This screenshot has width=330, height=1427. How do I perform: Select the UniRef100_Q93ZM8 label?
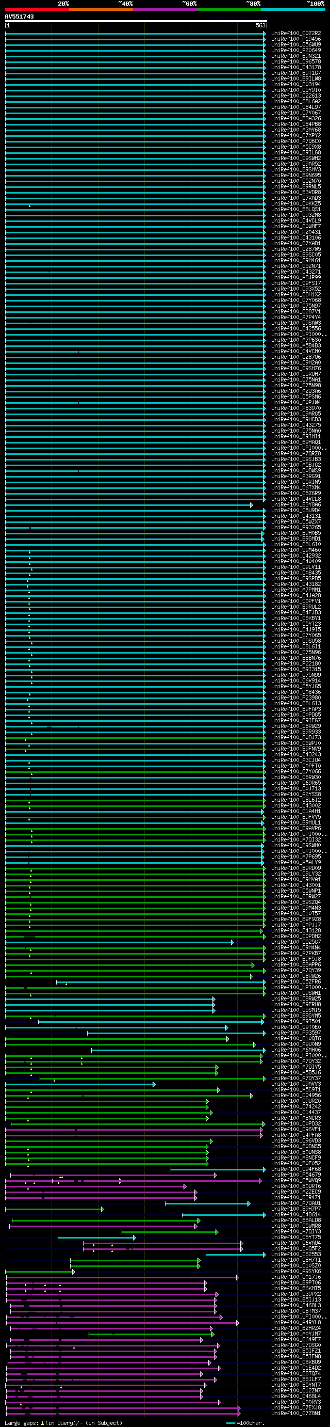coord(296,215)
